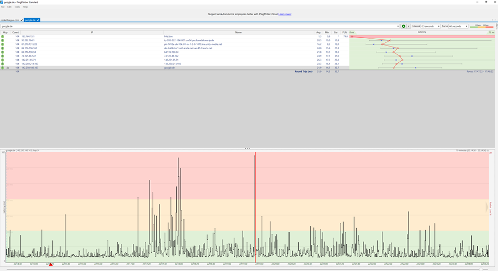
Task: Click the 100ms/200ms latency color legend
Action: click(x=482, y=26)
